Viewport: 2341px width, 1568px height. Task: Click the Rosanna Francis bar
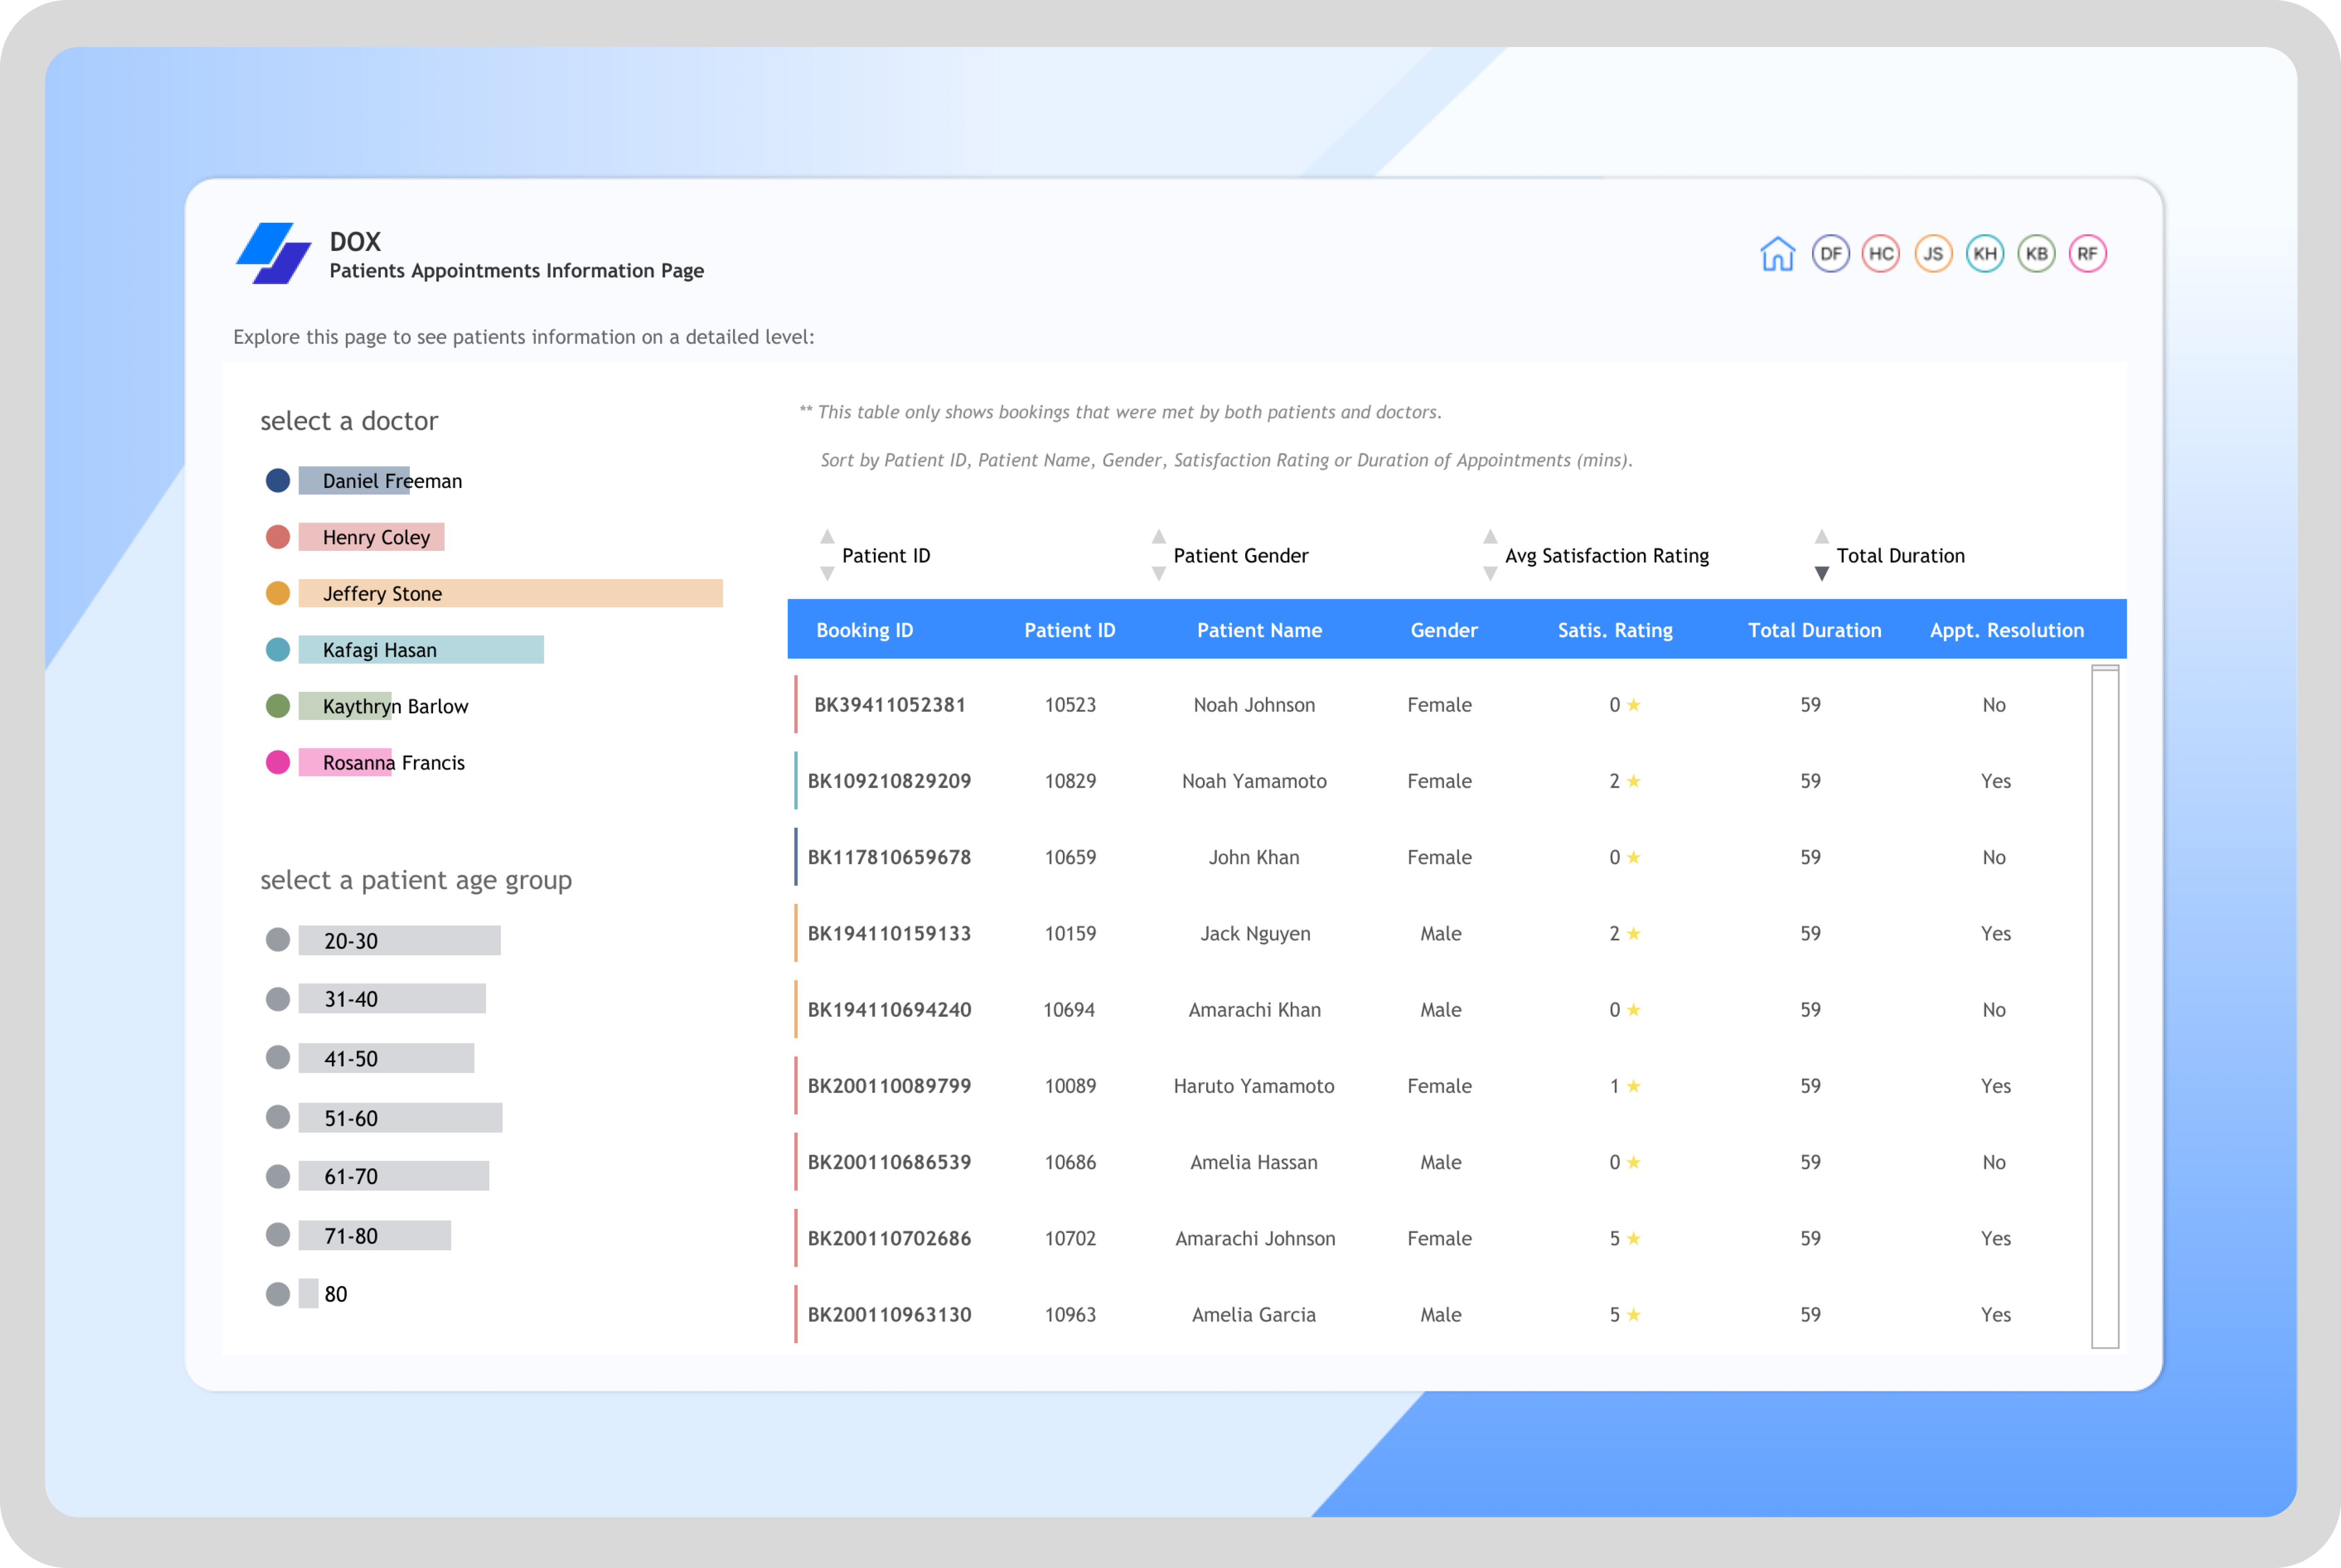pyautogui.click(x=345, y=763)
